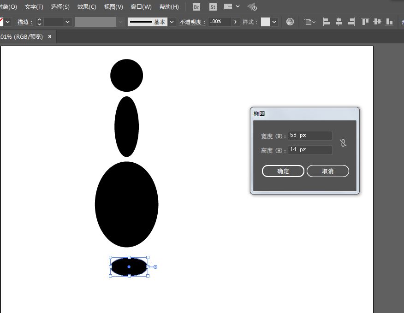Viewport: 404px width, 313px height.
Task: Open Adobe Stock via the St icon
Action: click(213, 6)
